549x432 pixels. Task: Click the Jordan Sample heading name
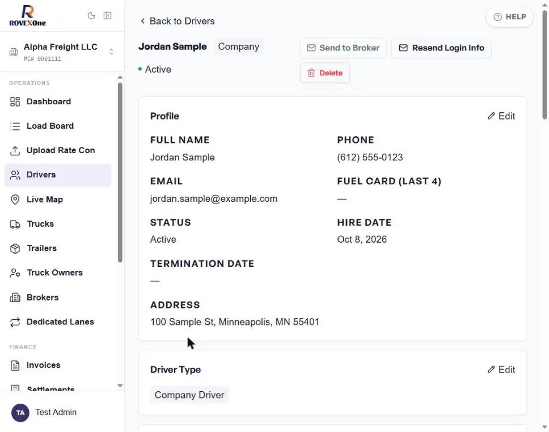[172, 46]
